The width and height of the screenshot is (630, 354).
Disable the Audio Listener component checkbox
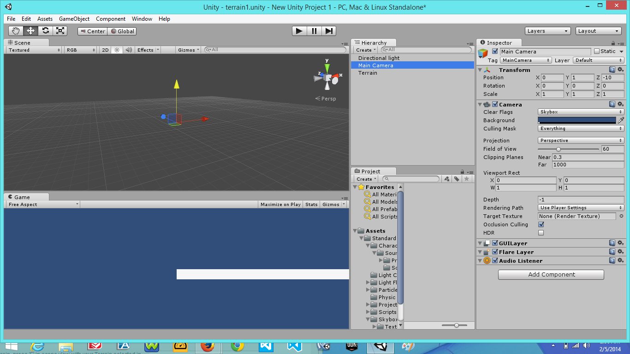(495, 260)
